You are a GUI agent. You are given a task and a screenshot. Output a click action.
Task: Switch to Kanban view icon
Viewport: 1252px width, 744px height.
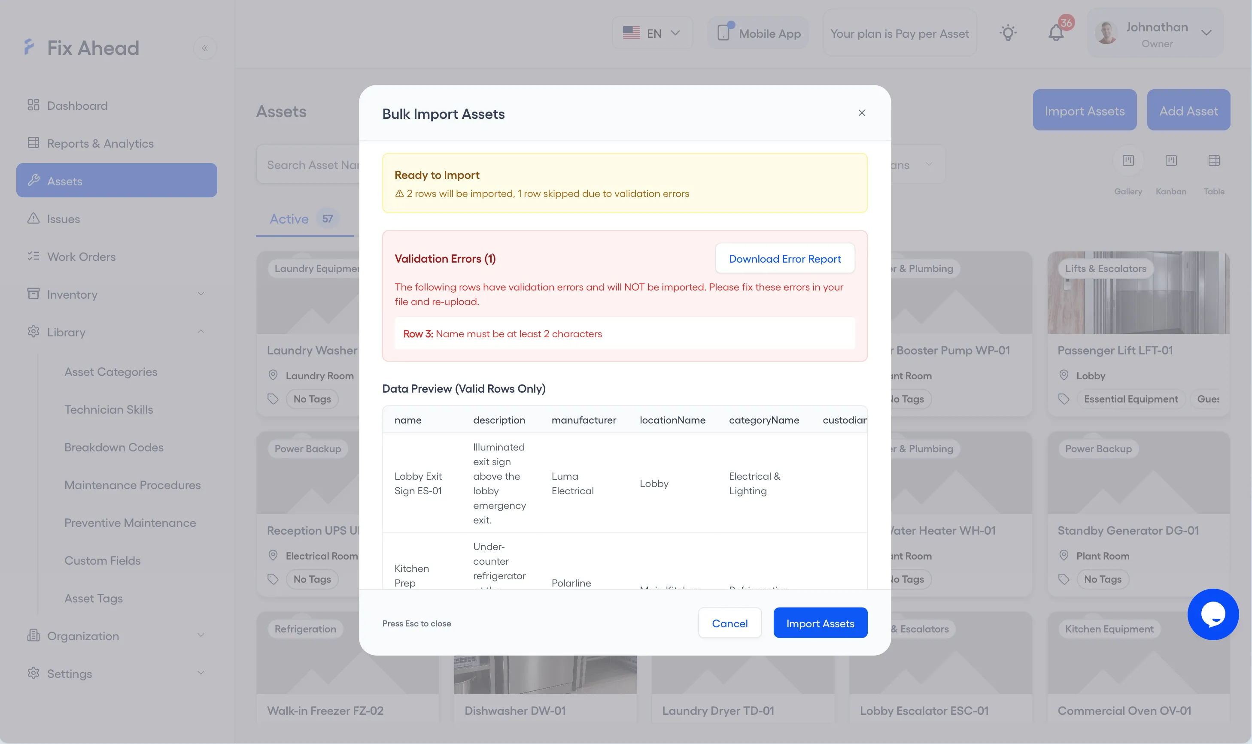pos(1171,161)
